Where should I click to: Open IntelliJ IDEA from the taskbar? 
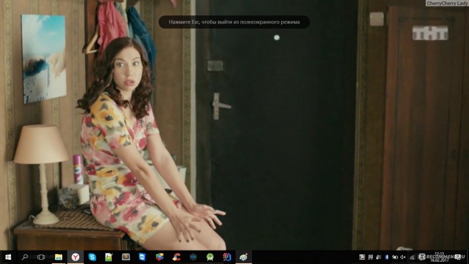coord(227,257)
